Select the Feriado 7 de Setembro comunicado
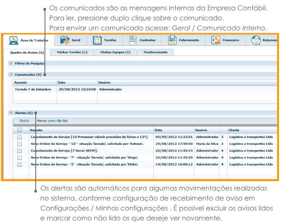The image size is (281, 224). 33,89
